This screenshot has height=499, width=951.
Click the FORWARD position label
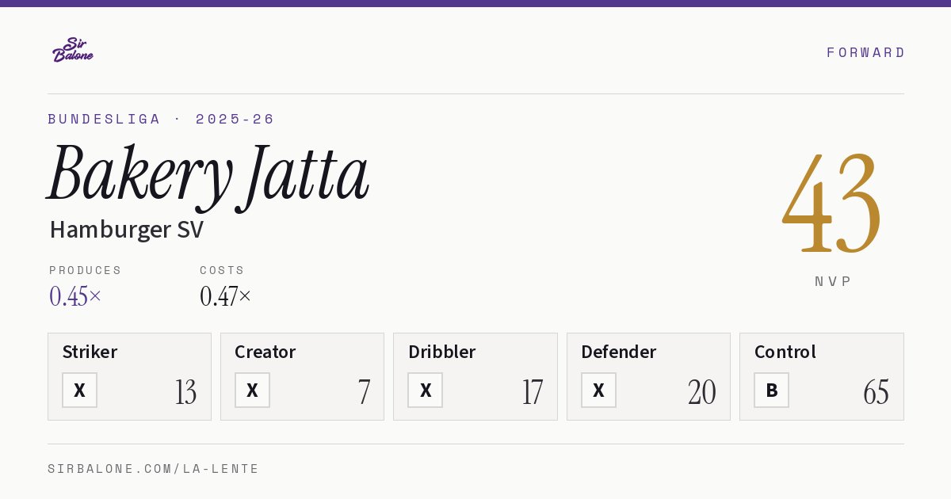pos(865,52)
